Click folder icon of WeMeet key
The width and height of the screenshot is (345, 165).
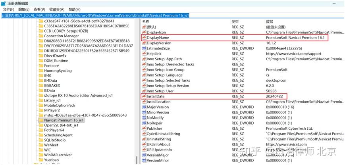point(41,145)
